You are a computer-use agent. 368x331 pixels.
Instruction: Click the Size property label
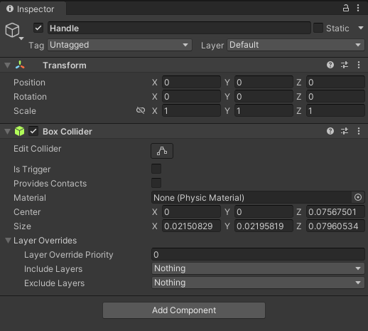coord(22,226)
